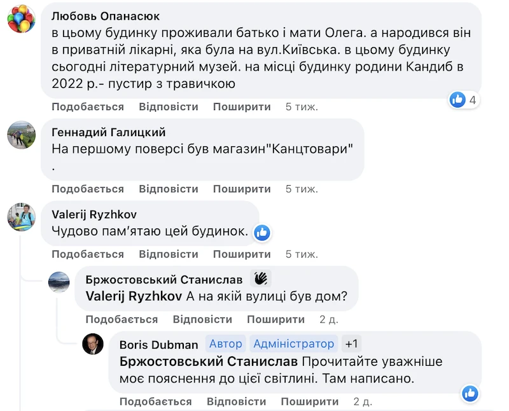
Task: Share Valerij Ryzhkov's comment via Поширити
Action: (242, 254)
